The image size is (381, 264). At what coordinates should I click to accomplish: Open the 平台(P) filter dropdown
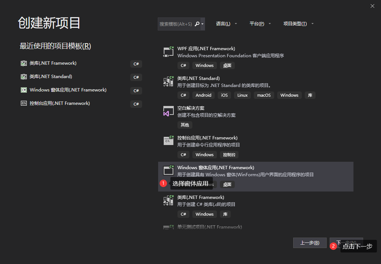260,24
